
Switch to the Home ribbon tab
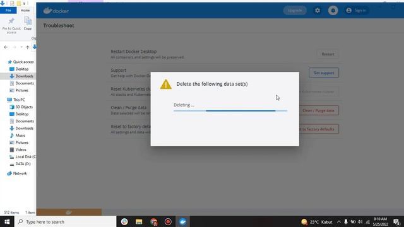click(x=25, y=10)
